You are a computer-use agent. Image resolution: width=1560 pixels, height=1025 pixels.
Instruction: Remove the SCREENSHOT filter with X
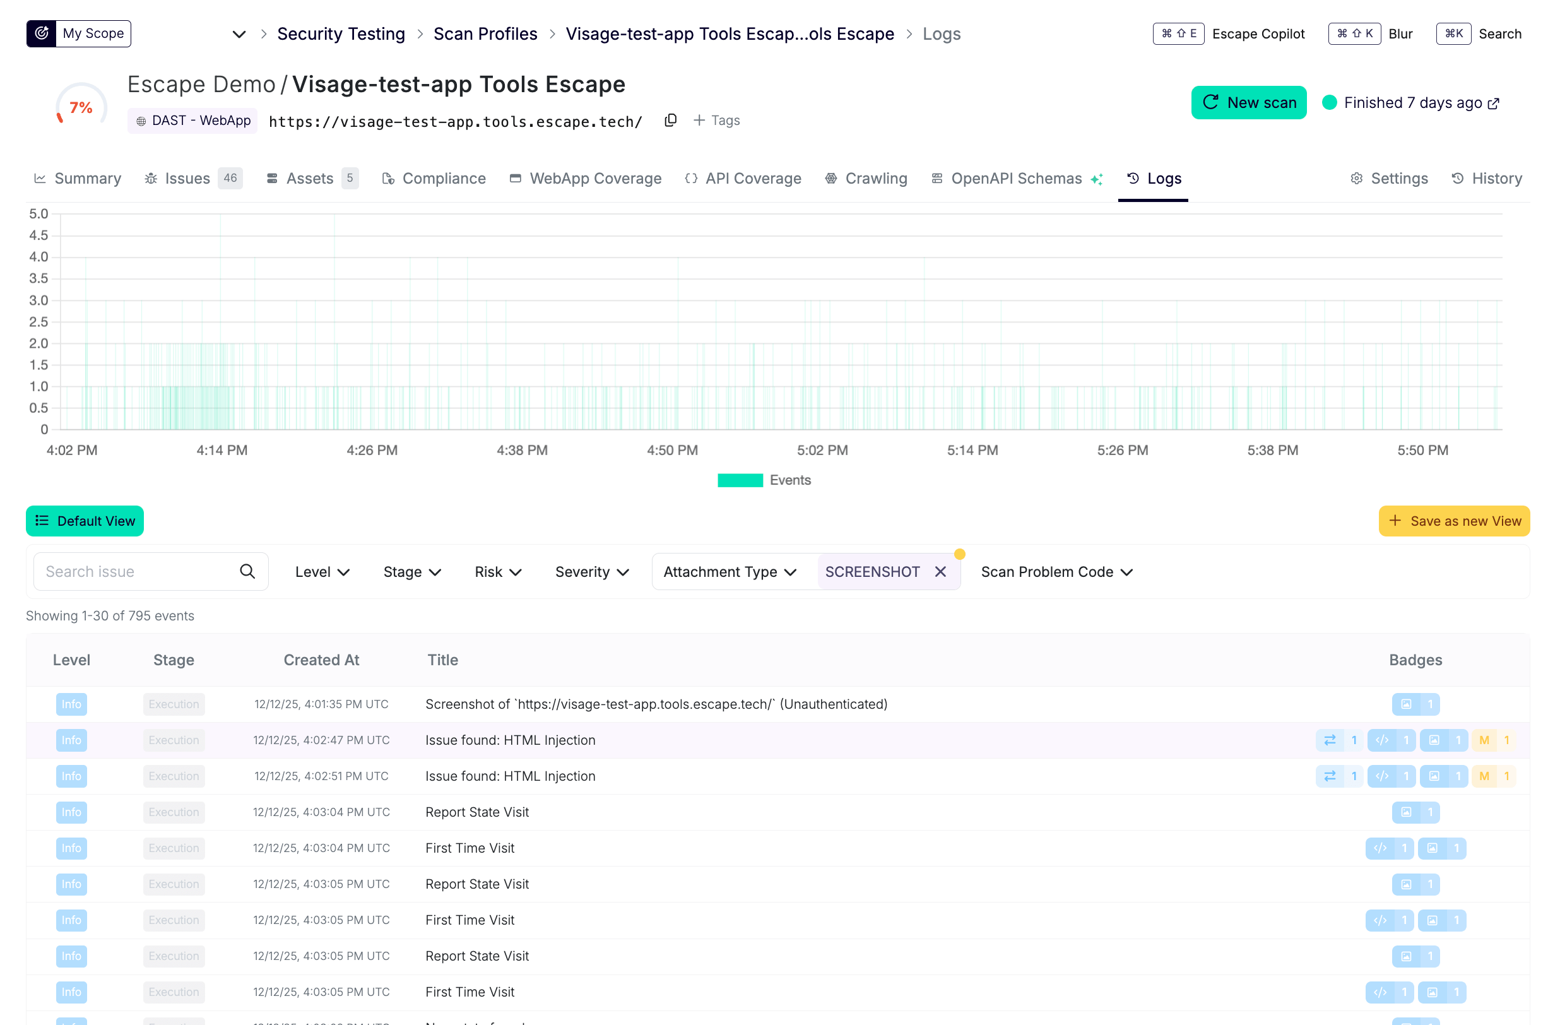coord(940,571)
